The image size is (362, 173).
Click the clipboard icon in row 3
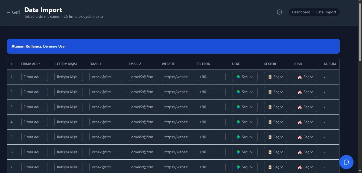click(x=269, y=107)
